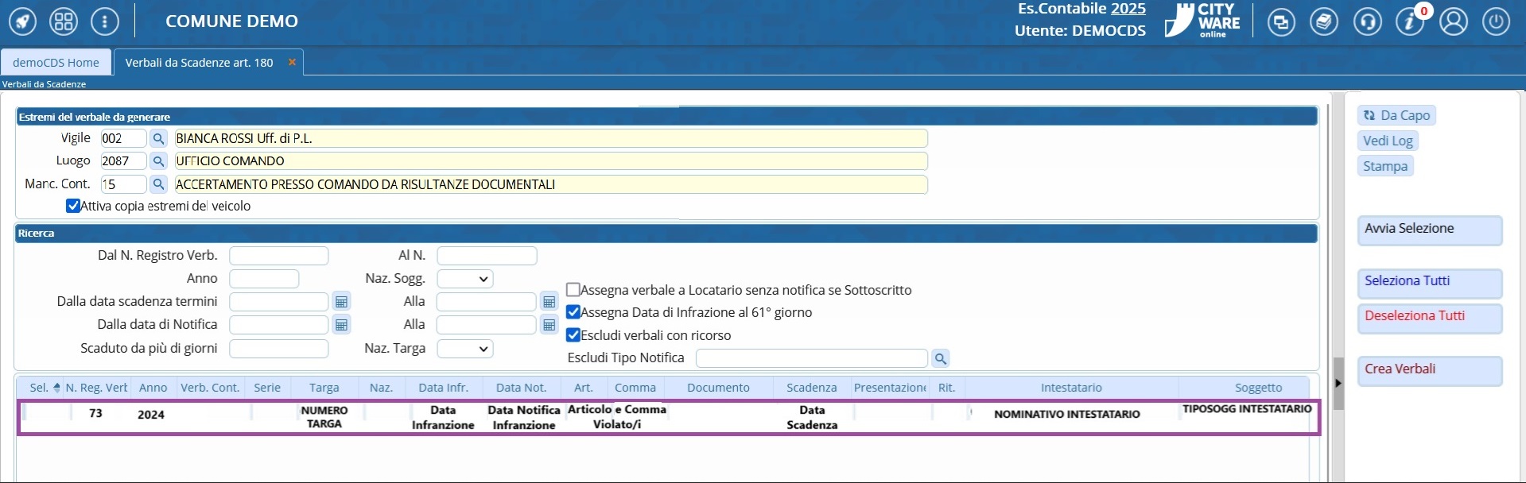Click search icon beside Escludi Tipo Notifica

[x=940, y=359]
